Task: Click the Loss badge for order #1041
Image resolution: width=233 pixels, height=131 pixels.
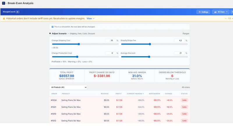Action: tap(184, 107)
